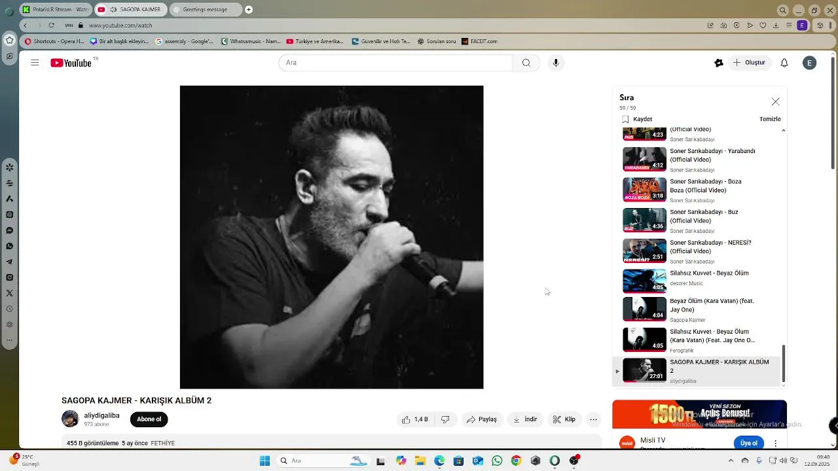Screen dimensions: 838x471
Task: Switch to the Greetings message tab
Action: (206, 10)
